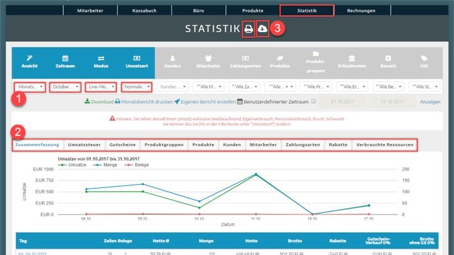Image resolution: width=454 pixels, height=255 pixels.
Task: Switch to the Rabatte tab
Action: [338, 145]
